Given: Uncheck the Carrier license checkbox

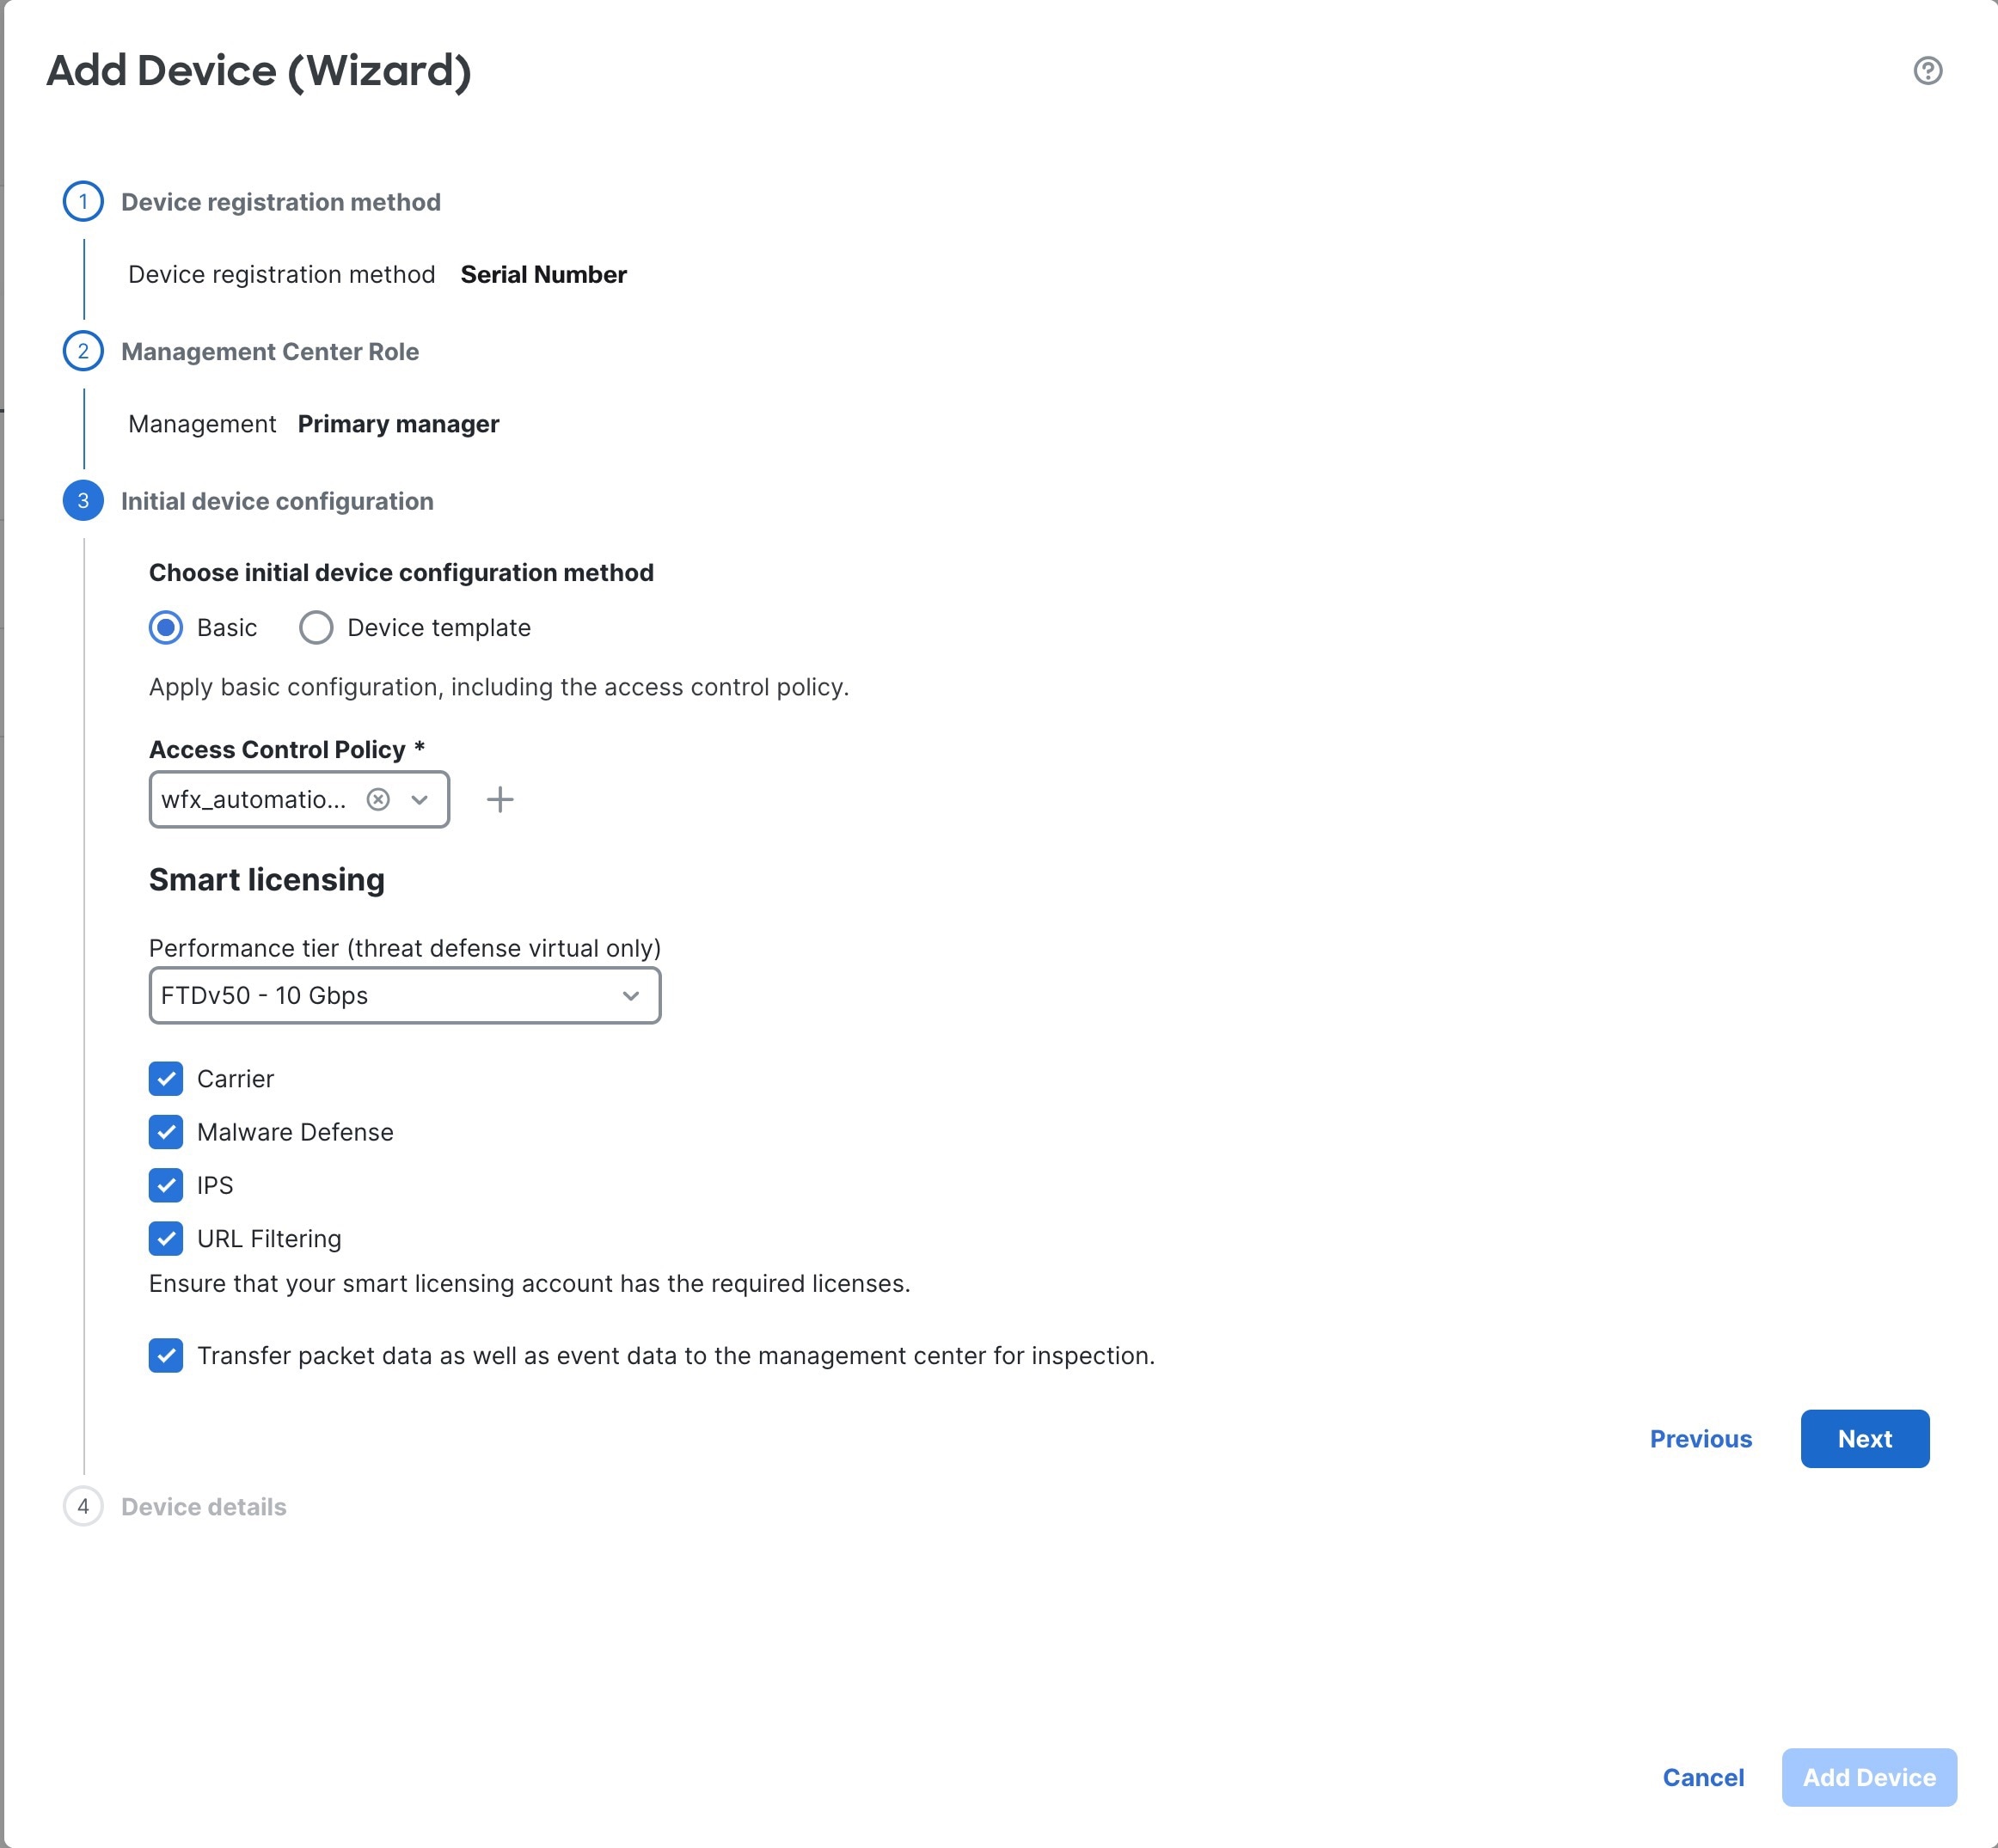Looking at the screenshot, I should 166,1079.
